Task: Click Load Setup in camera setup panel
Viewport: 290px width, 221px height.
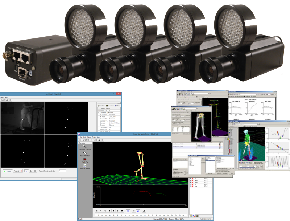Action: (x=101, y=106)
